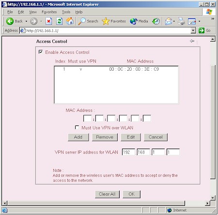This screenshot has width=218, height=215.
Task: Click the History clock icon
Action: tap(156, 21)
